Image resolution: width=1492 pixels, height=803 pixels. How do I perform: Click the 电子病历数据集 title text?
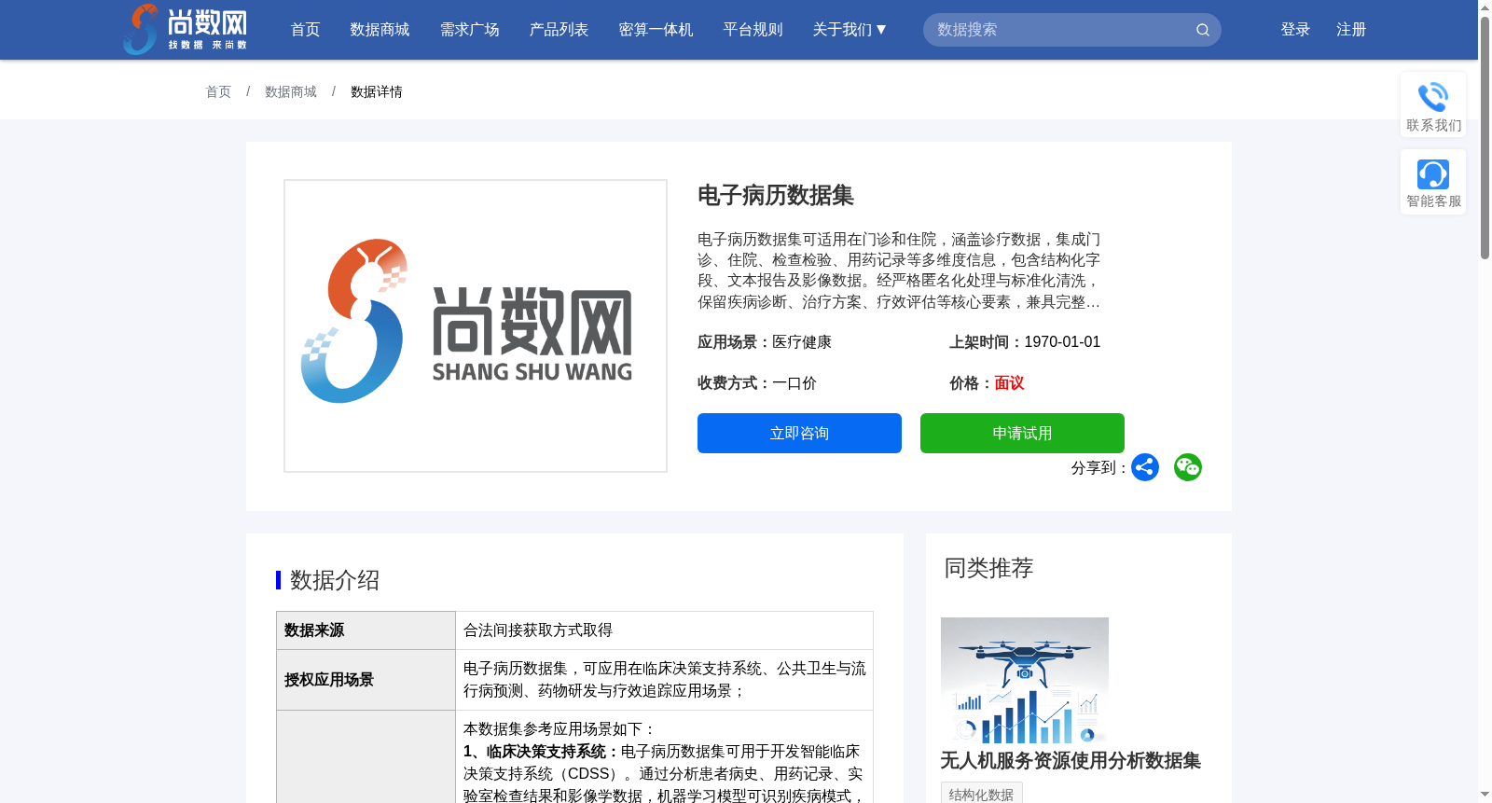tap(776, 195)
